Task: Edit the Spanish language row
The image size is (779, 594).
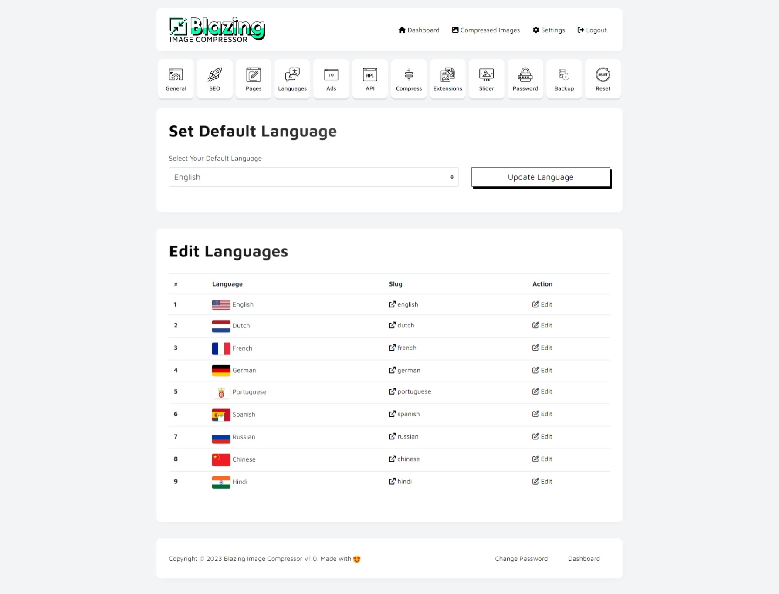Action: pos(542,414)
